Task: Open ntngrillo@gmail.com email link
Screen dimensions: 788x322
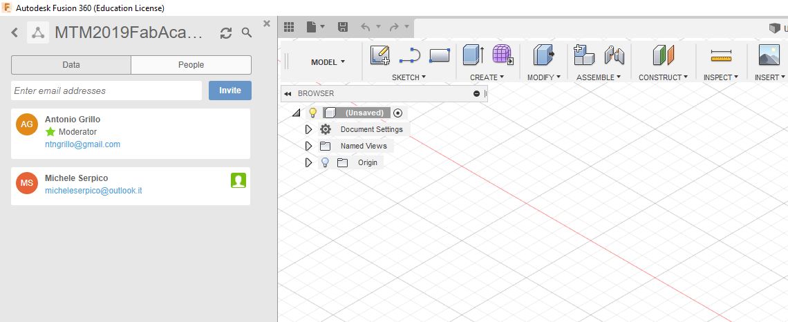Action: 82,144
